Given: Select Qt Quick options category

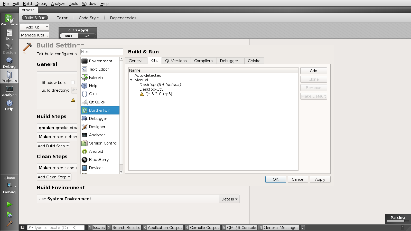Looking at the screenshot, I should [x=100, y=102].
